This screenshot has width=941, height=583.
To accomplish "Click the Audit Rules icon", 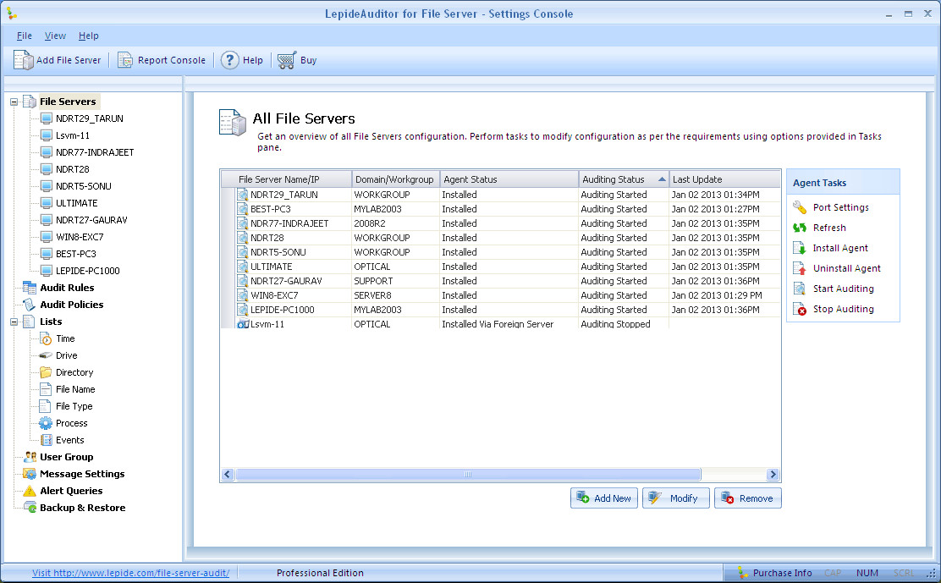I will (x=29, y=288).
